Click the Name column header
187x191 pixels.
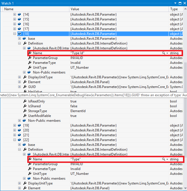(x=36, y=9)
